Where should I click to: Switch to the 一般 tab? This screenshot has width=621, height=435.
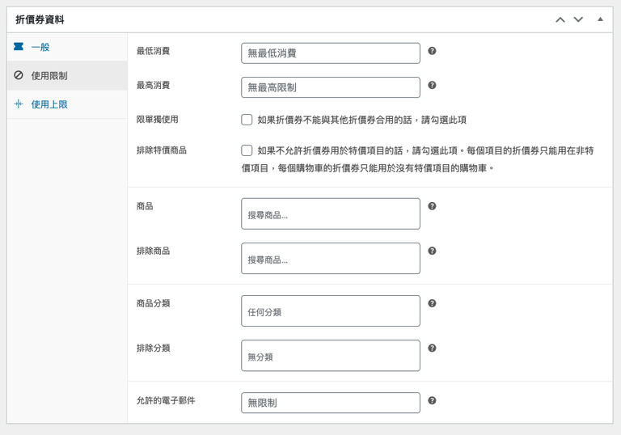(x=40, y=48)
